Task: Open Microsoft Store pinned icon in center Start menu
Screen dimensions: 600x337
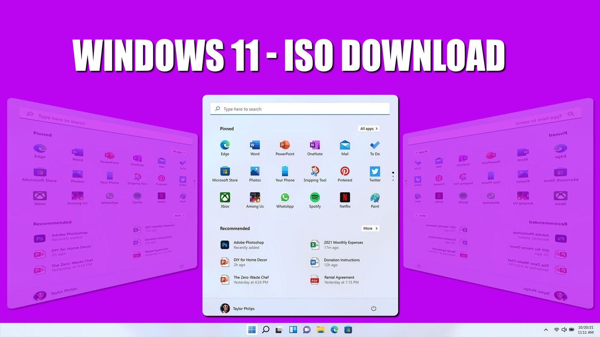Action: pyautogui.click(x=225, y=174)
